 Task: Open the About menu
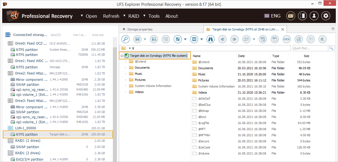pyautogui.click(x=172, y=16)
